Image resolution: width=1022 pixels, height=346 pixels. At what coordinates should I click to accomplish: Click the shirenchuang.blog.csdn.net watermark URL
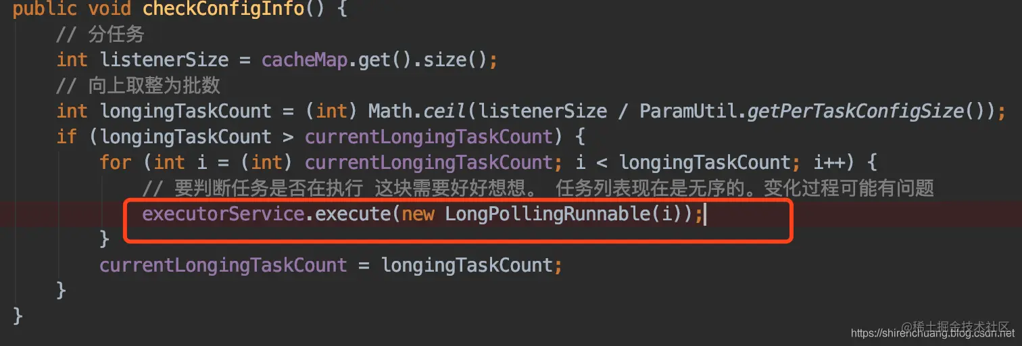click(x=933, y=333)
